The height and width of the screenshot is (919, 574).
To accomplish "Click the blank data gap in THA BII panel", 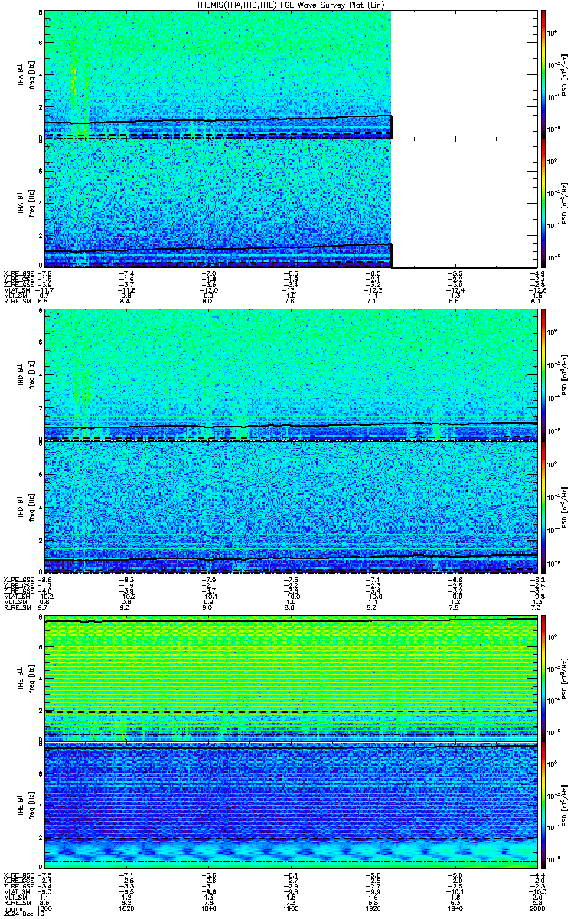I will click(464, 203).
